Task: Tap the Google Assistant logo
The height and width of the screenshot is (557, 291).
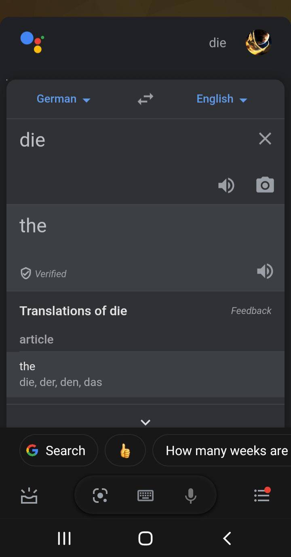Action: pos(32,42)
